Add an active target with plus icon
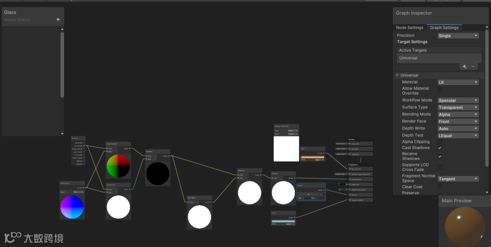Image resolution: width=491 pixels, height=247 pixels. tap(464, 67)
